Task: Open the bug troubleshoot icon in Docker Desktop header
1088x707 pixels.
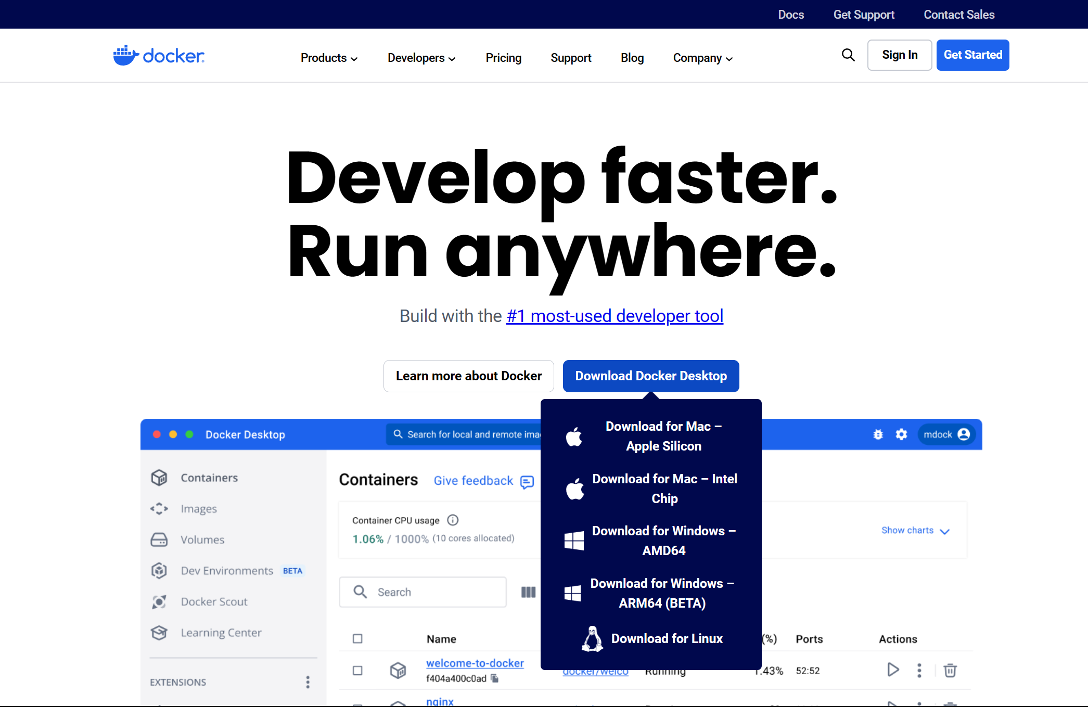Action: [x=878, y=434]
